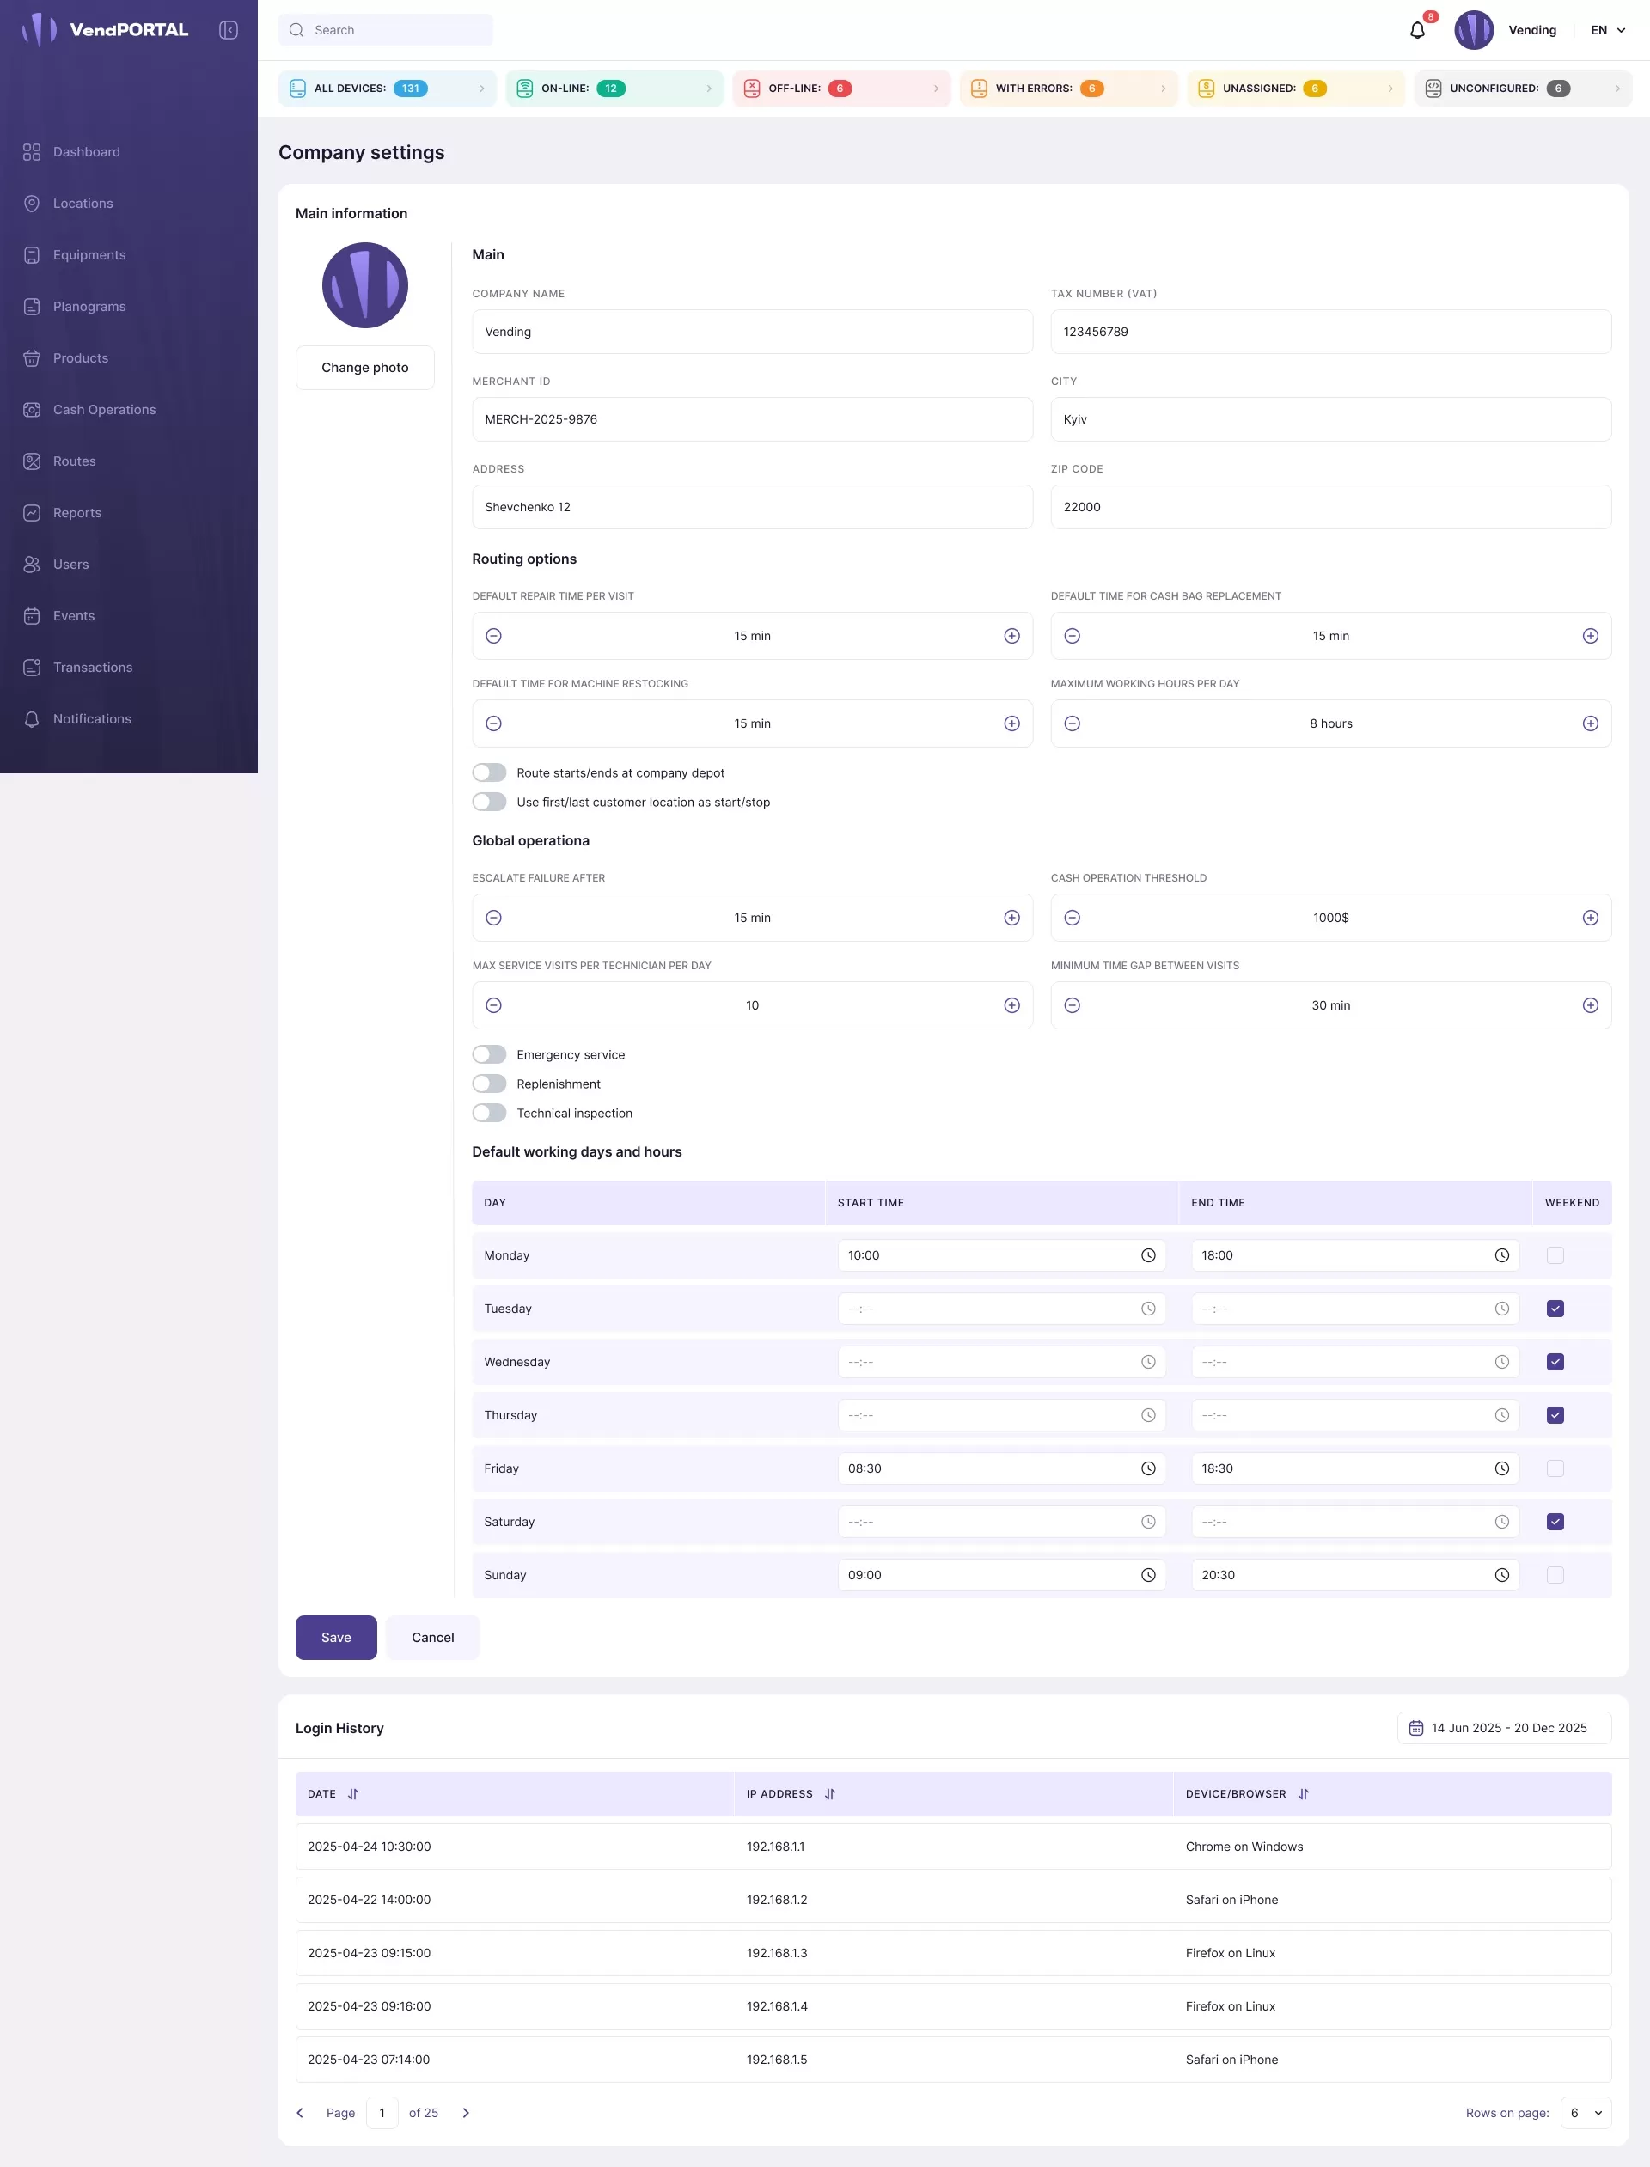Change the Rows on page dropdown
The image size is (1650, 2167).
pos(1584,2112)
